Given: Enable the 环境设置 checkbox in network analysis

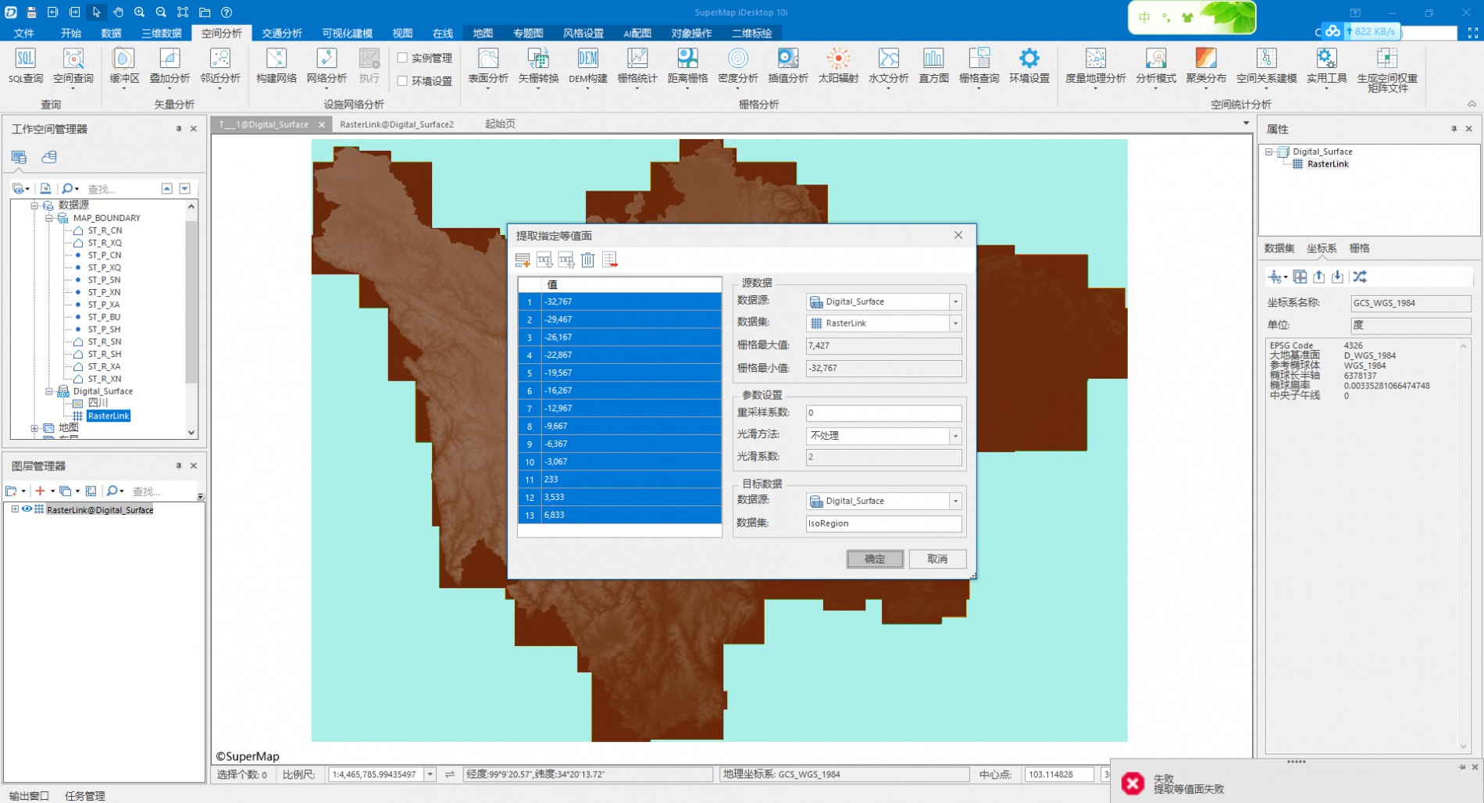Looking at the screenshot, I should [402, 80].
